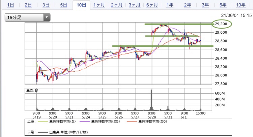The height and width of the screenshot is (137, 253).
Task: Click the 28,800 price axis label
Action: [221, 41]
